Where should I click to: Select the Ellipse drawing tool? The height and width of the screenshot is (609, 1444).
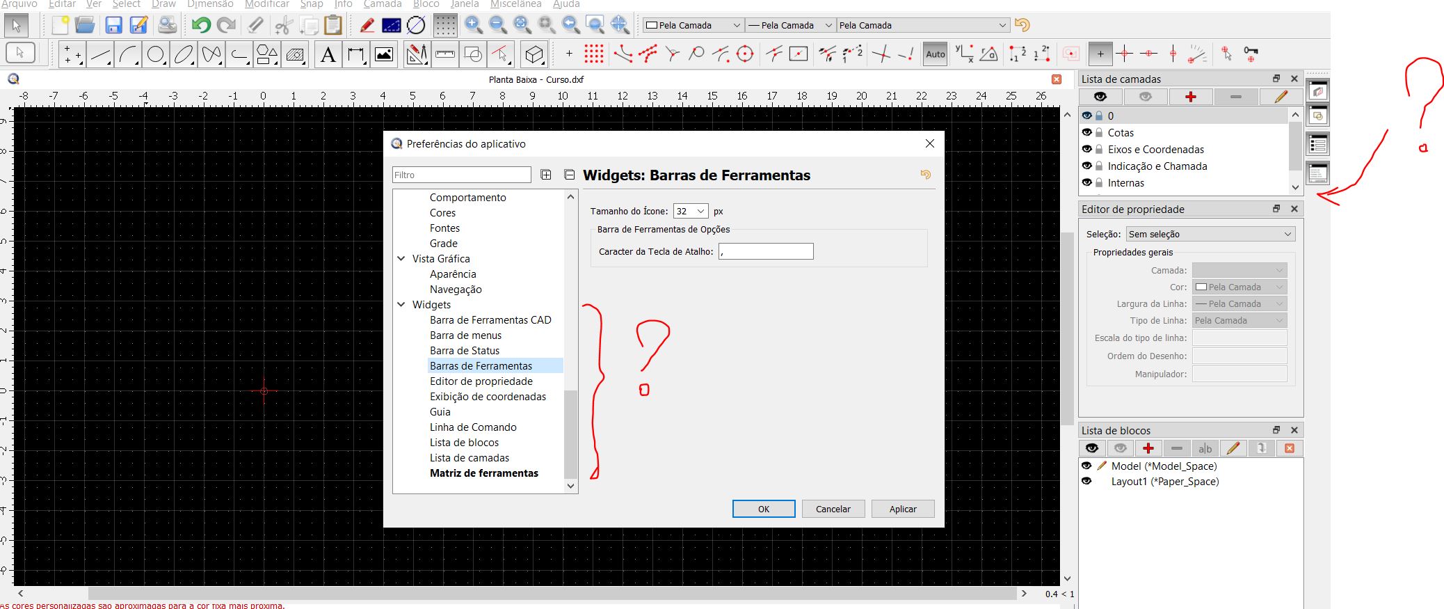[184, 54]
